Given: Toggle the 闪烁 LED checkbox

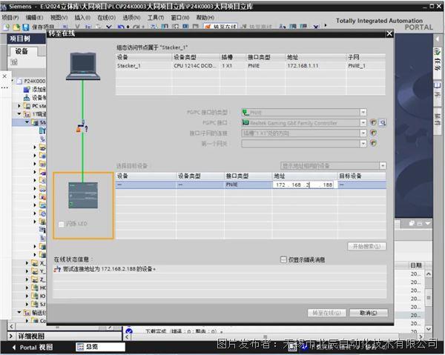Looking at the screenshot, I should [x=61, y=224].
